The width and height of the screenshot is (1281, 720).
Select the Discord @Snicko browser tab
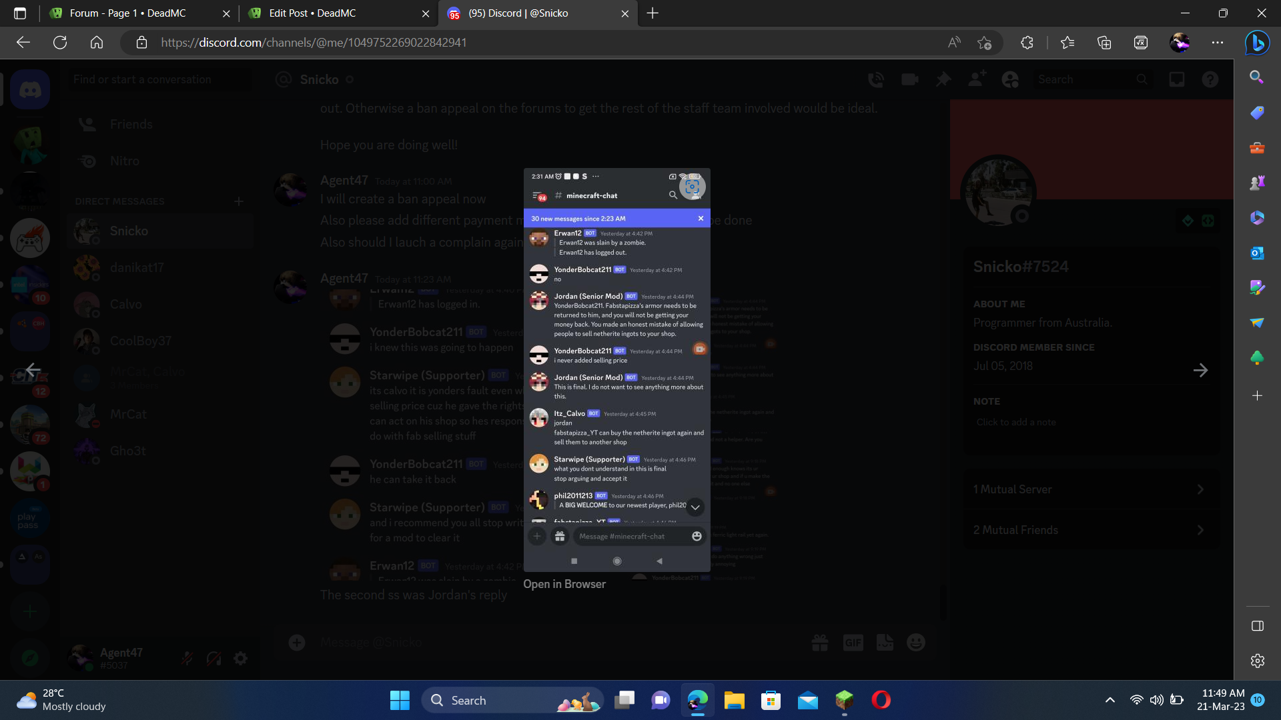coord(537,13)
